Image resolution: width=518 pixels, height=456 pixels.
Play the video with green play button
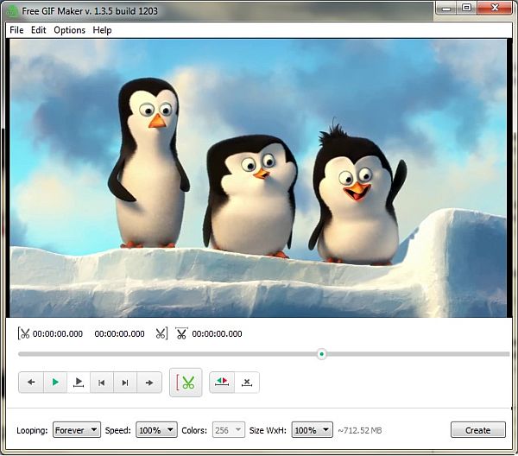point(55,383)
